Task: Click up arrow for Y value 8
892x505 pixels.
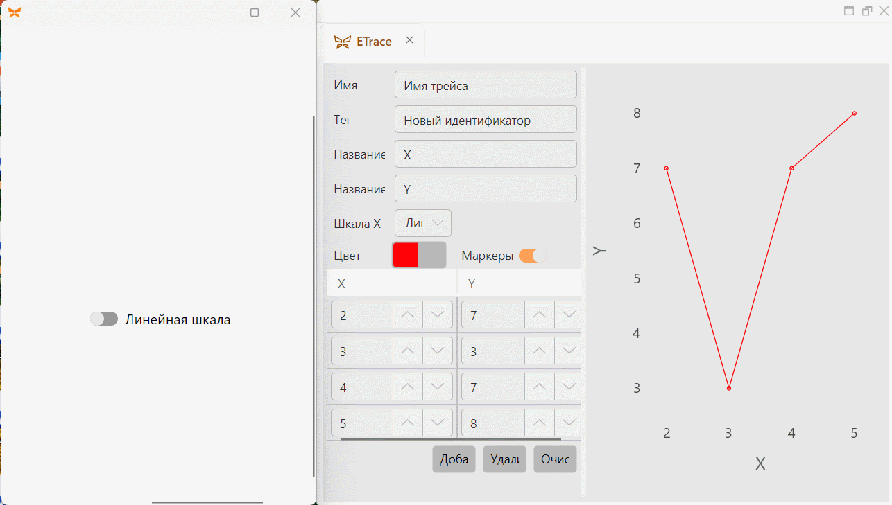Action: click(540, 423)
